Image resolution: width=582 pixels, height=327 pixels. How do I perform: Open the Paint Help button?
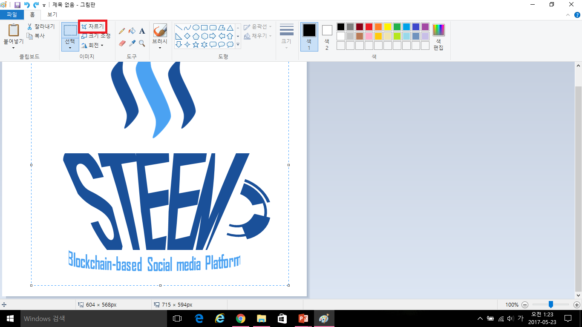pos(577,14)
